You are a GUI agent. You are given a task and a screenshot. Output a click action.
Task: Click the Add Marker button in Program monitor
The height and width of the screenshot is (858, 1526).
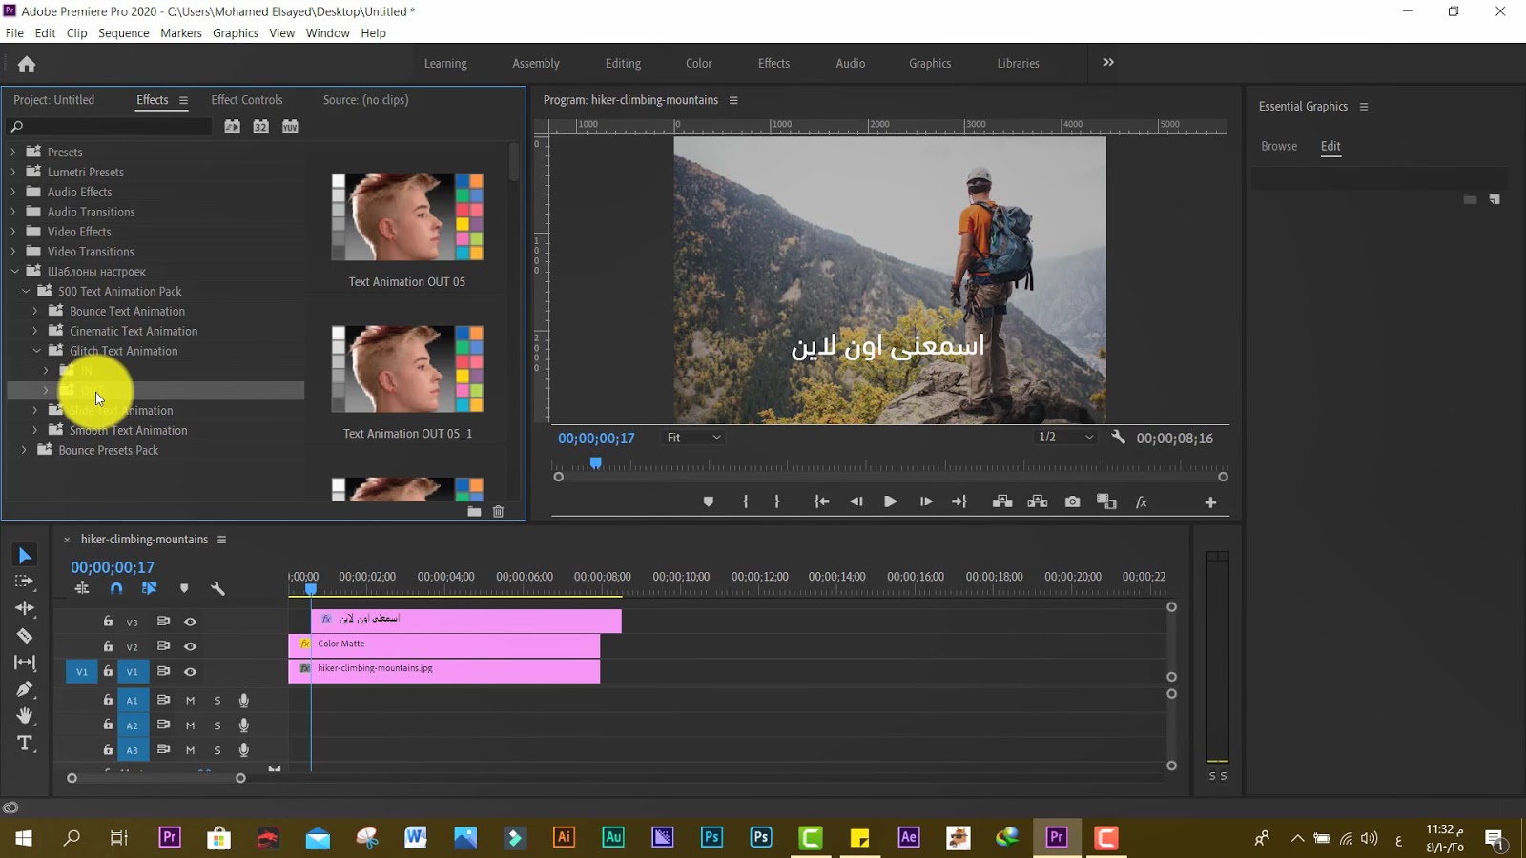[x=708, y=501]
